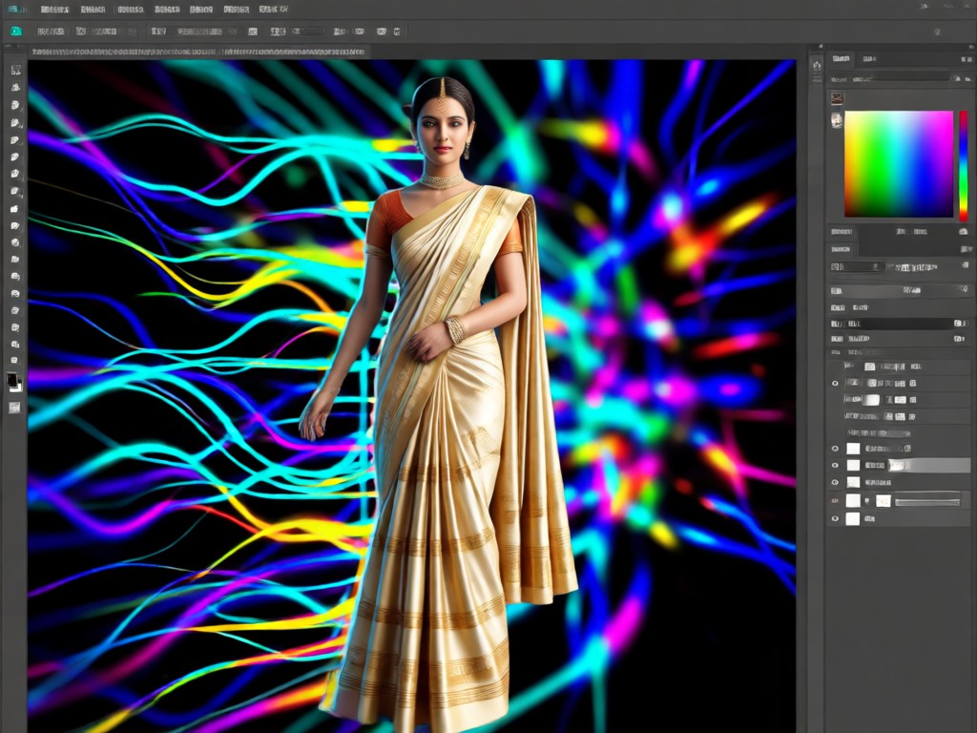The image size is (977, 733).
Task: Toggle eye of layer just above the masked layer
Action: (x=835, y=482)
